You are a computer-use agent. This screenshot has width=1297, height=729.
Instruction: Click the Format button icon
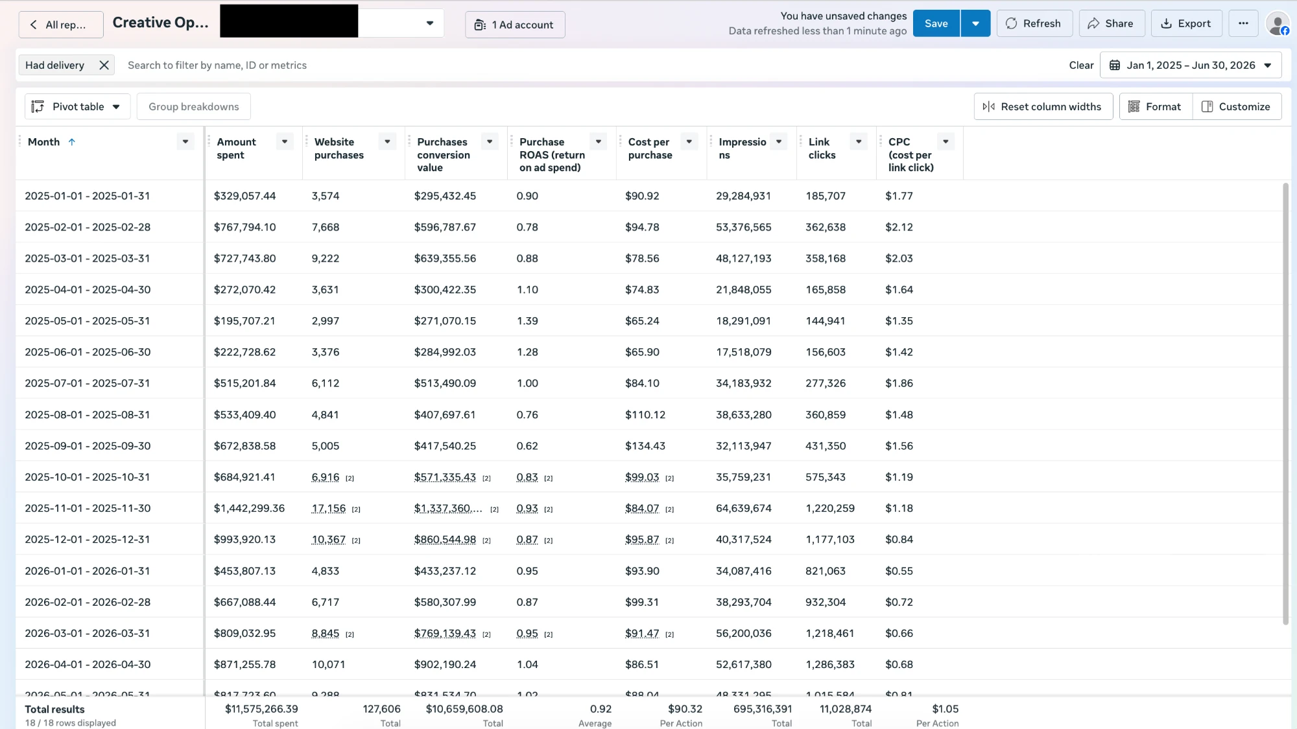[x=1134, y=106]
